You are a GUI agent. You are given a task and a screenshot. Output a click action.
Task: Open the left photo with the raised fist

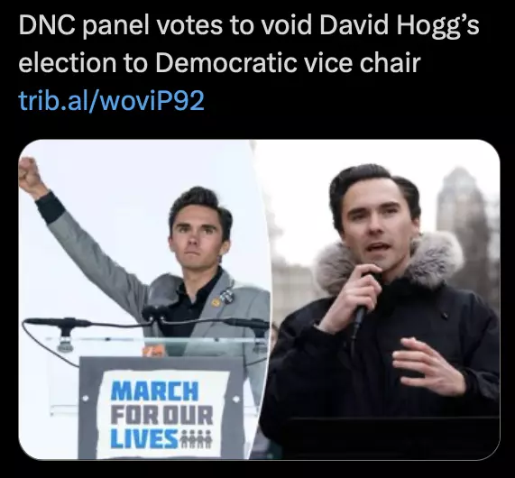pos(144,299)
